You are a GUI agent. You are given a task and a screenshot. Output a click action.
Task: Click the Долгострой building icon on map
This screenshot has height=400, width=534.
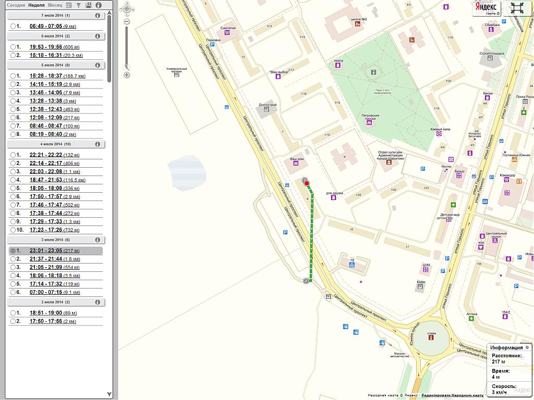click(x=266, y=109)
